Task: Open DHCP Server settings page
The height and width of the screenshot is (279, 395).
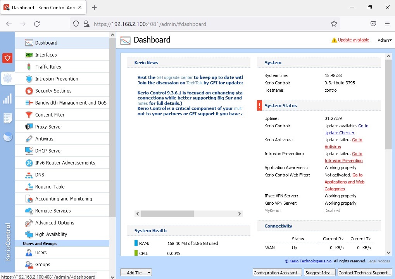Action: click(48, 151)
